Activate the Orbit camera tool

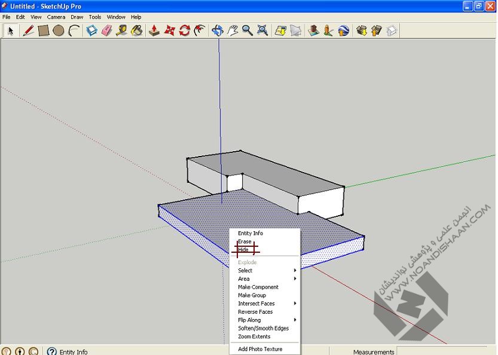coord(217,30)
